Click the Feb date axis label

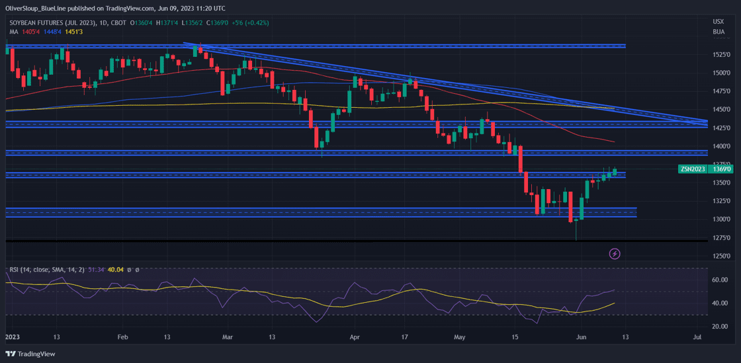coord(122,337)
